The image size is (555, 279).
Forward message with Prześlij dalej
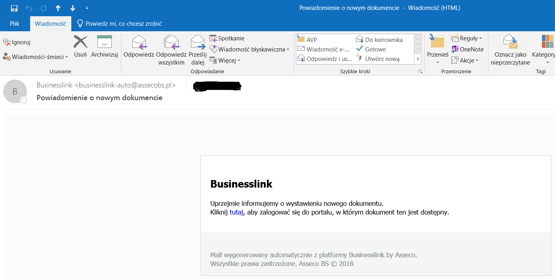(x=198, y=49)
